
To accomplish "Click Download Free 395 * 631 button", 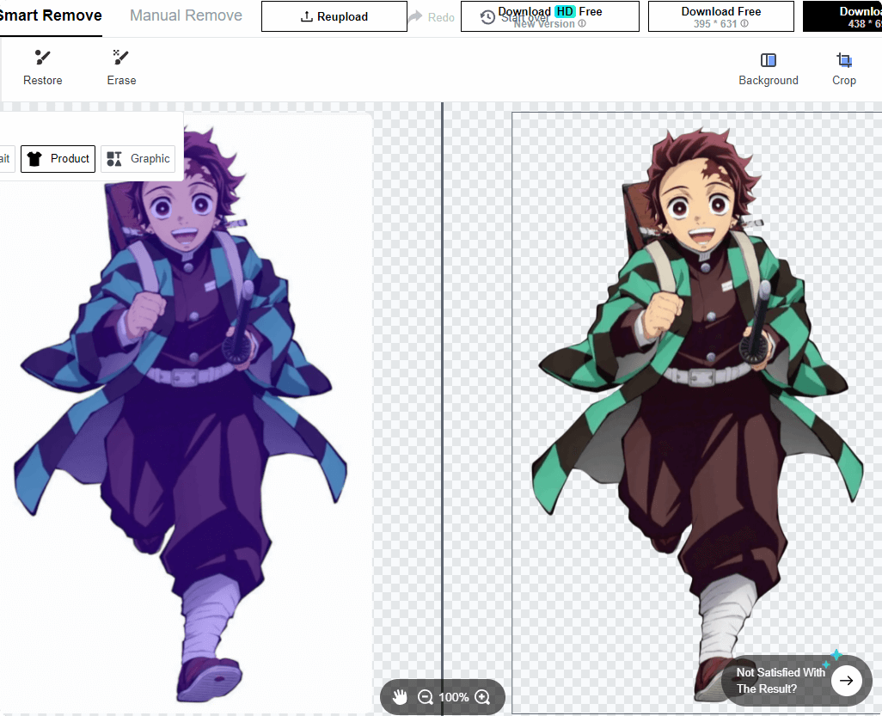I will (x=720, y=16).
